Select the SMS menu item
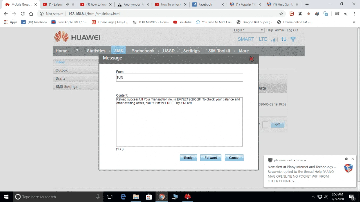 (x=119, y=51)
